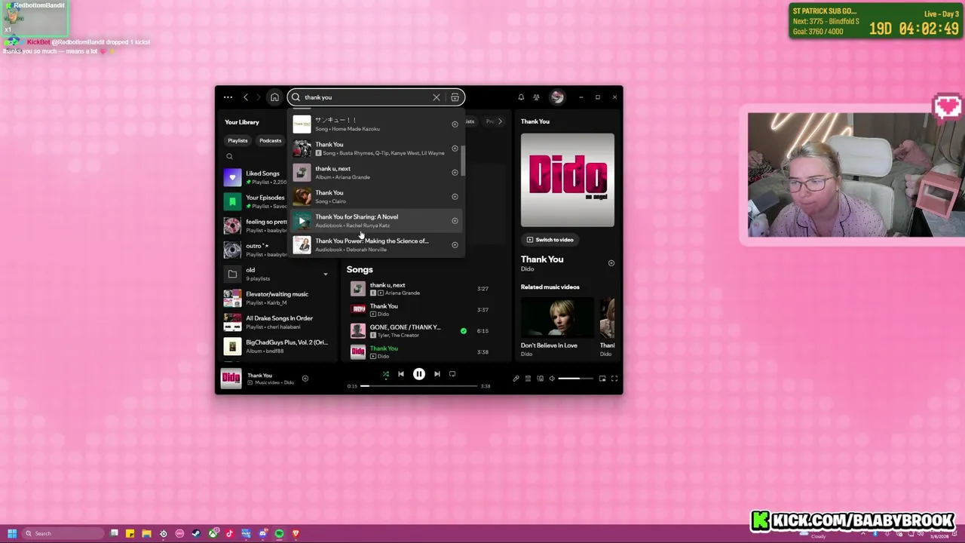Add the current track to Liked Songs from player bar
This screenshot has height=543, width=965.
(305, 379)
